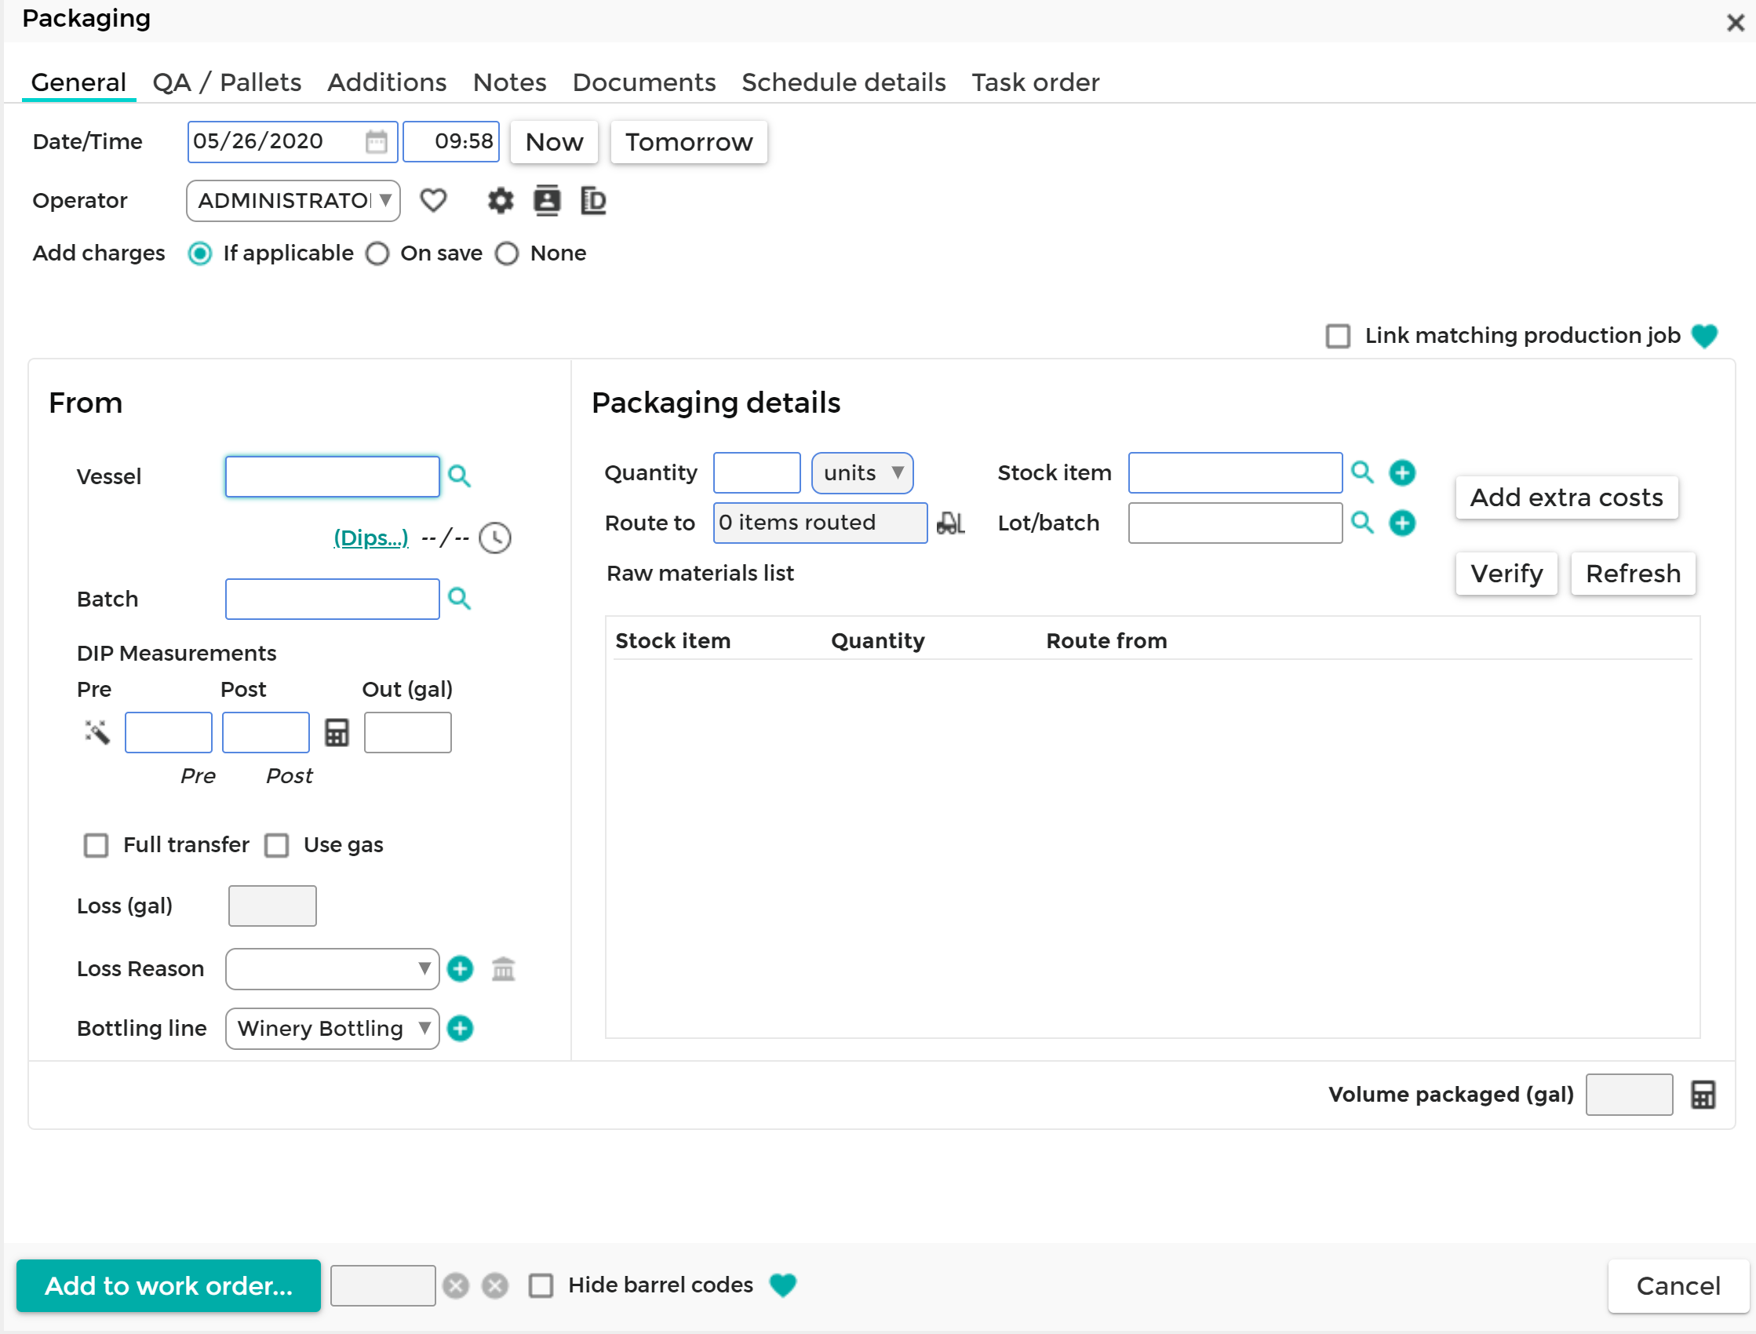Select the On save charges option
This screenshot has width=1756, height=1334.
378,254
